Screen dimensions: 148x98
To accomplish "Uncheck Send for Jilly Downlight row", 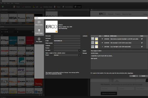I will [x=142, y=43].
